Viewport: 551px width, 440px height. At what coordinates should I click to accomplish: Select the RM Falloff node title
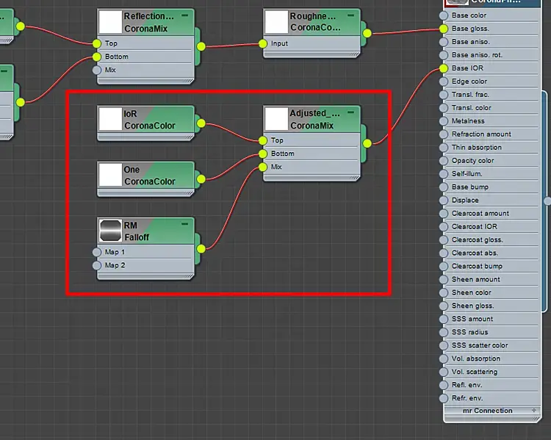point(137,231)
